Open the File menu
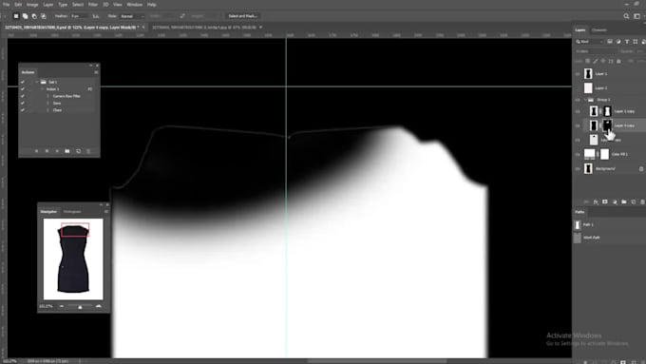 pyautogui.click(x=7, y=5)
